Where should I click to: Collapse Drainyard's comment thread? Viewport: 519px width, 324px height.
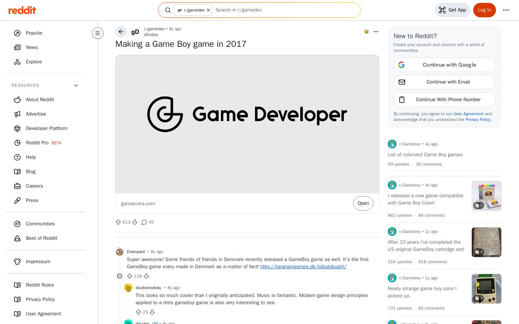coord(120,276)
